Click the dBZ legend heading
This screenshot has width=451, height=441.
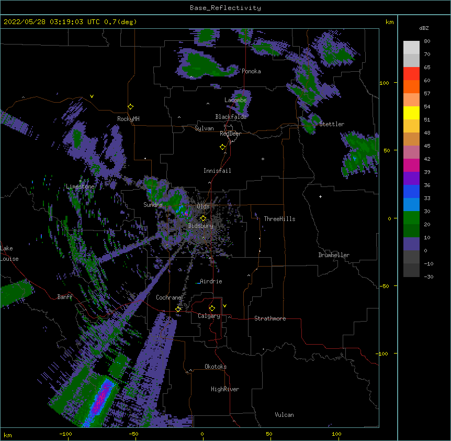(x=424, y=28)
